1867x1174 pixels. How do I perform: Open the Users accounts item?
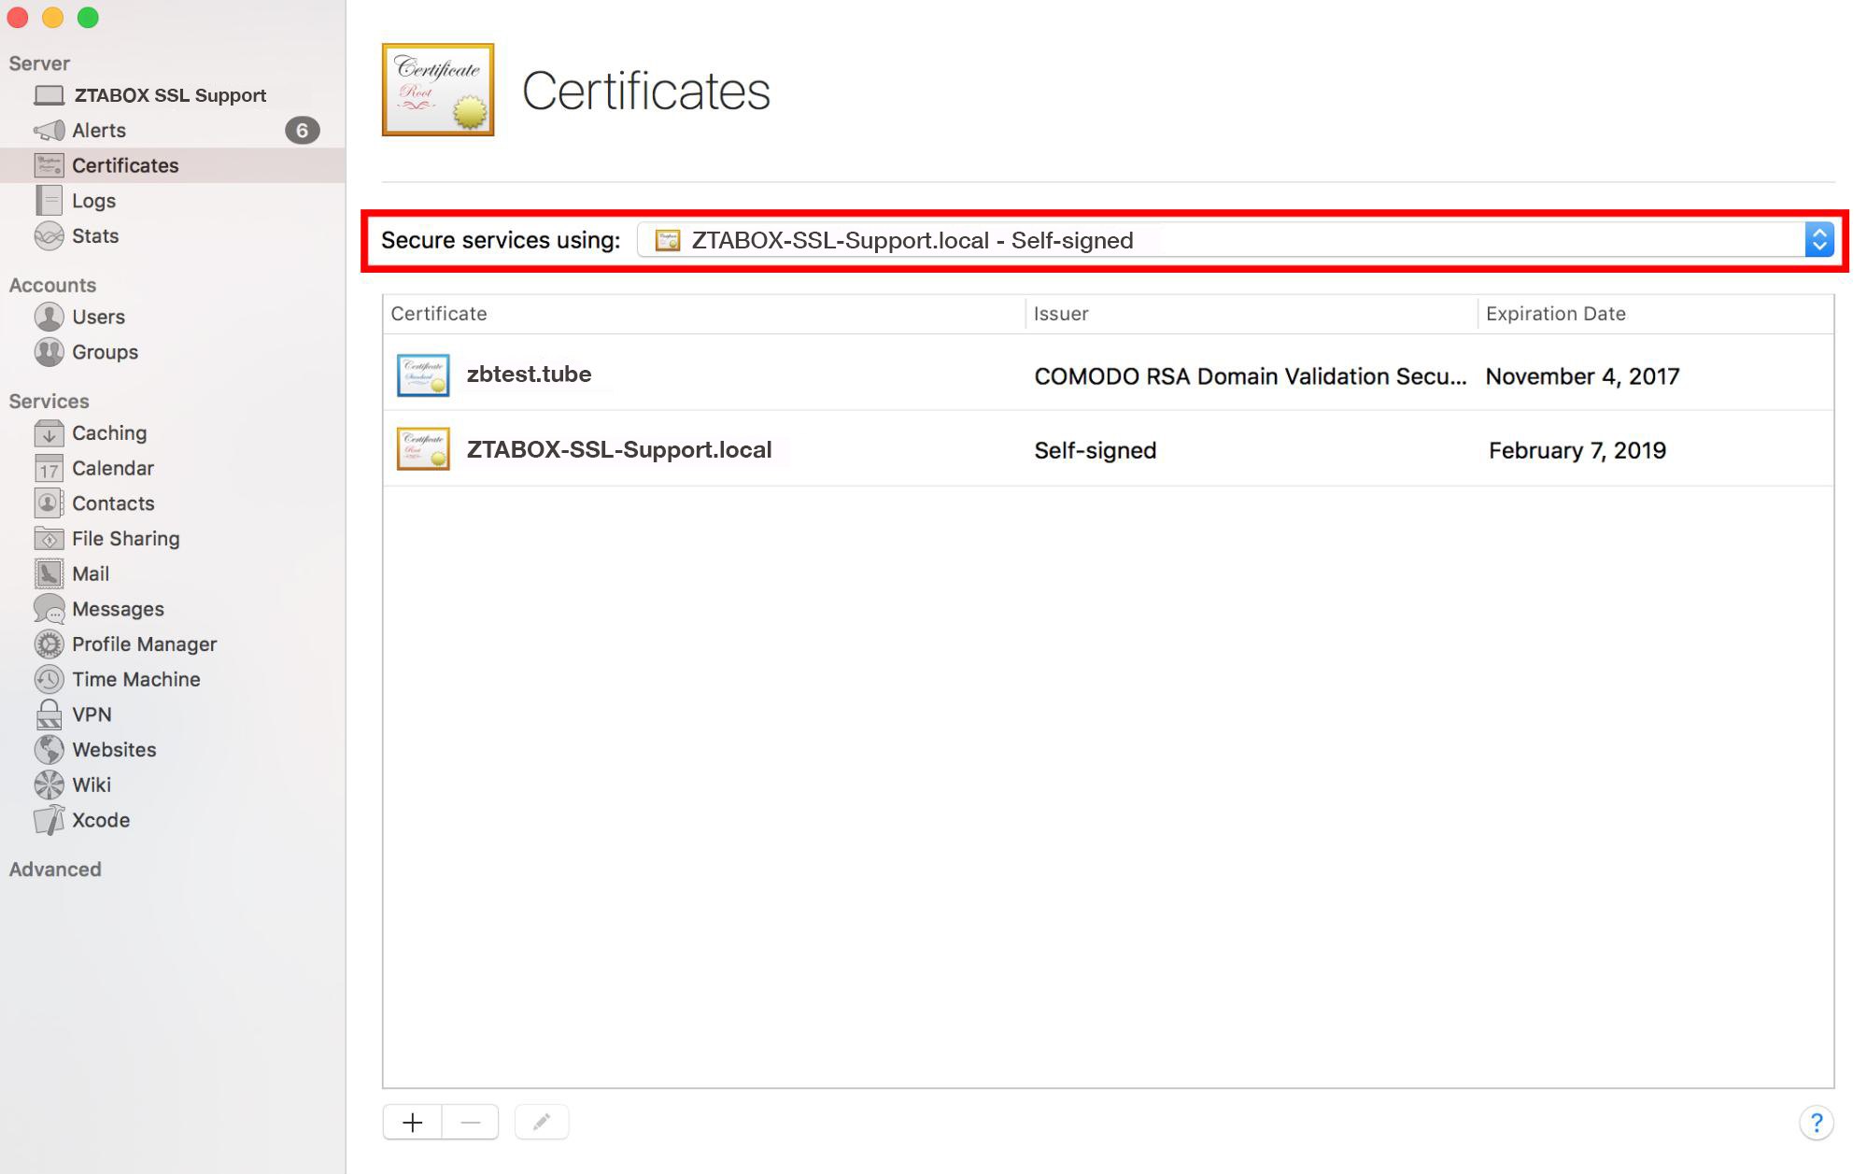tap(97, 318)
